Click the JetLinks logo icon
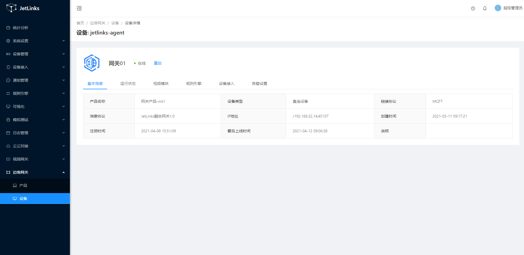524x255 pixels. 11,8
